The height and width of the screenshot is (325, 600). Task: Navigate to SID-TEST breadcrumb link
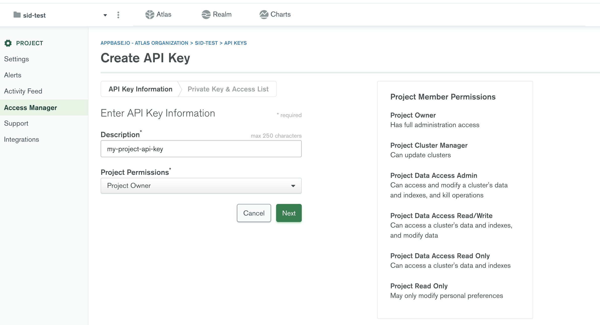click(x=206, y=43)
